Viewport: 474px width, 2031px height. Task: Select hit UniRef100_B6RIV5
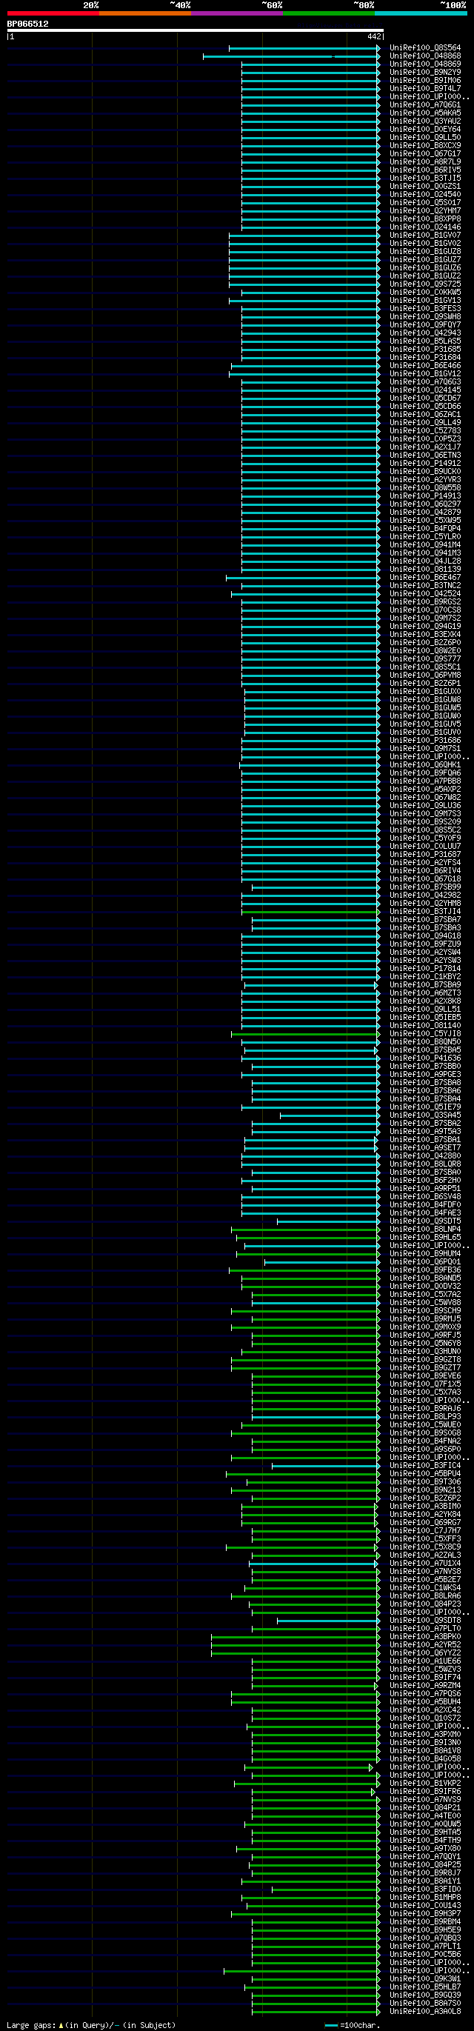coord(425,170)
